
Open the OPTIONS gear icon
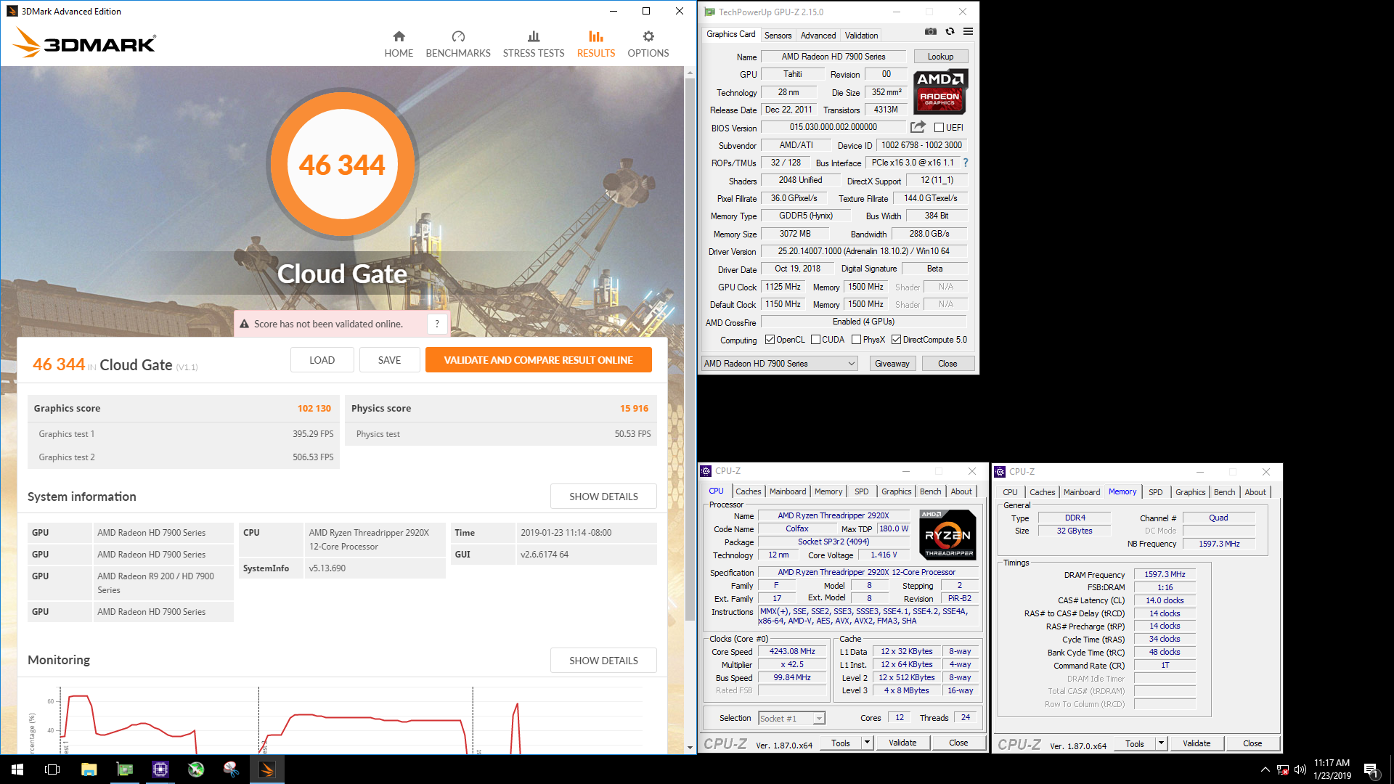tap(648, 36)
